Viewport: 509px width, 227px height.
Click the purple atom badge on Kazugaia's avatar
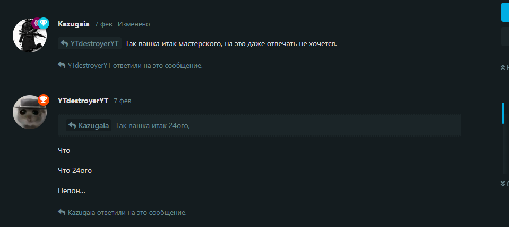click(x=36, y=23)
